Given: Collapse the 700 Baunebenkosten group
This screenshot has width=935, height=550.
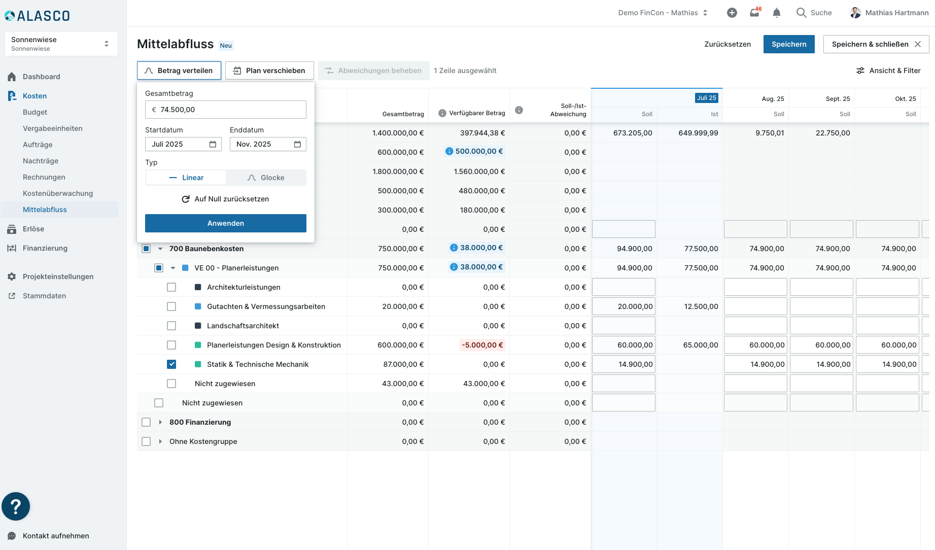Looking at the screenshot, I should (160, 249).
